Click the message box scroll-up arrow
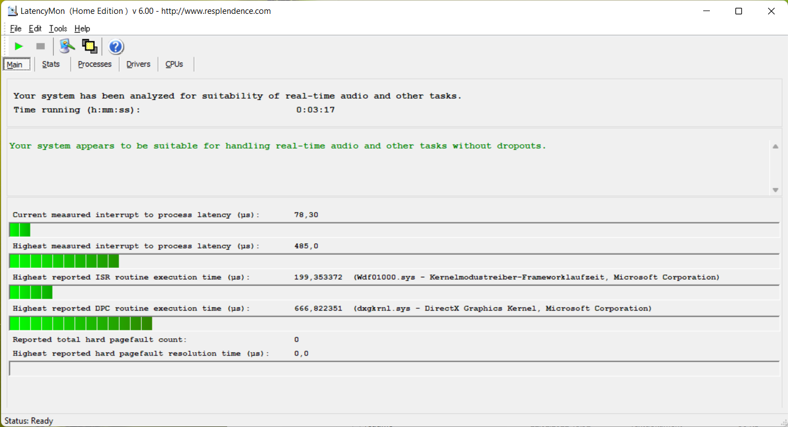Screen dimensions: 788x427 (775, 146)
